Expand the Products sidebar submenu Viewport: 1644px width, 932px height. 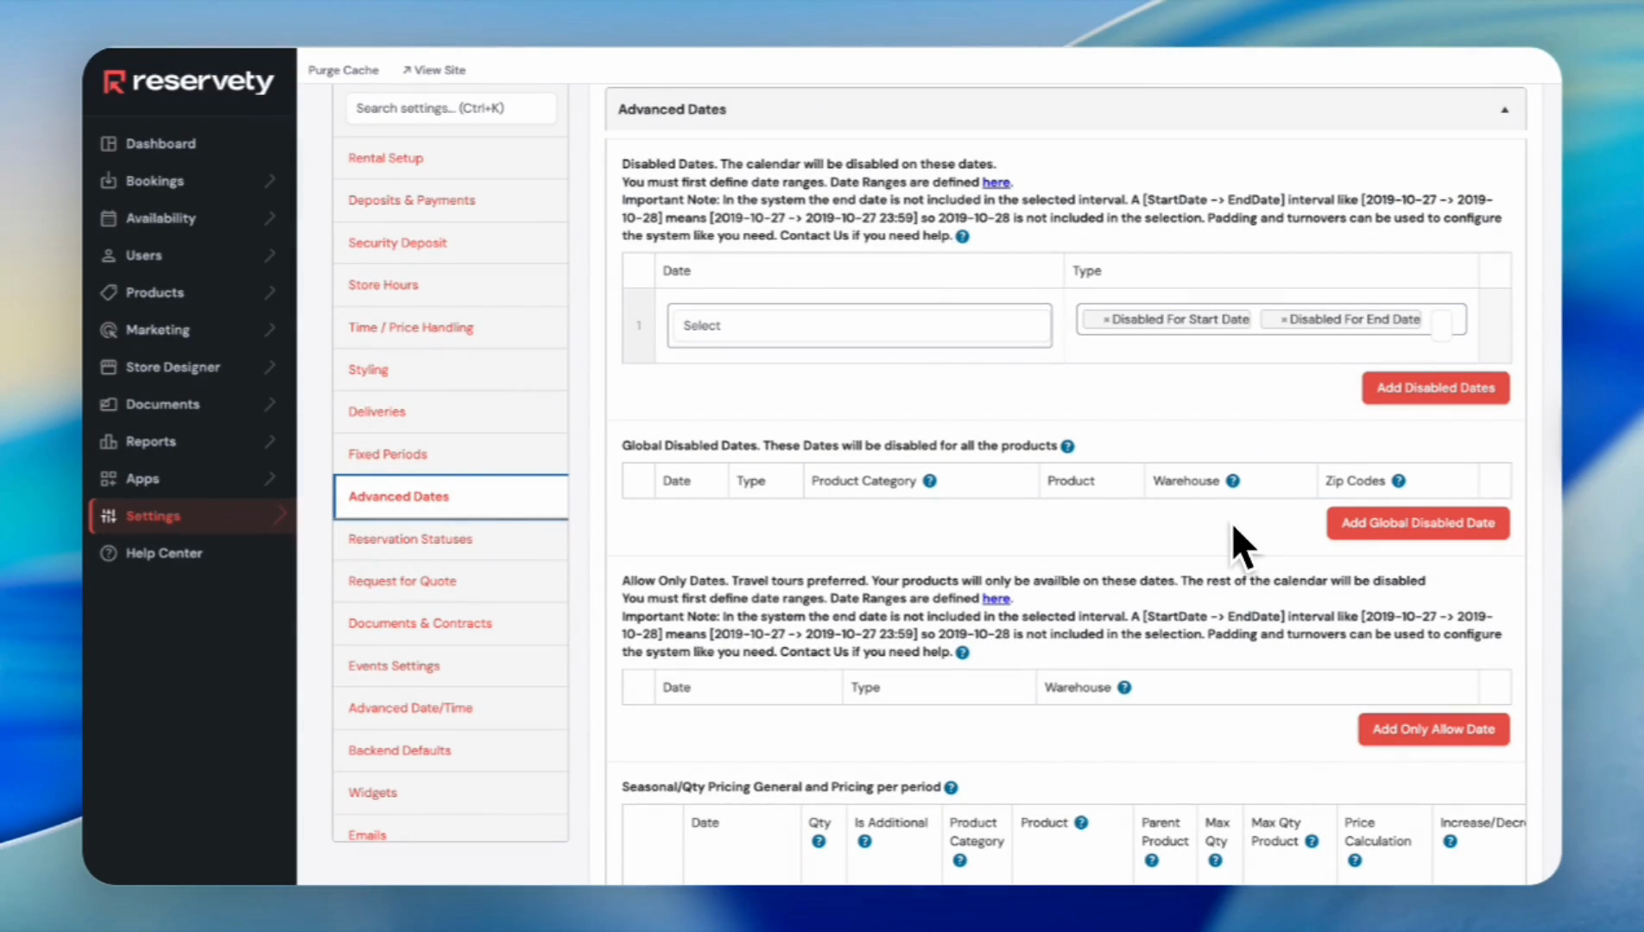pos(270,293)
